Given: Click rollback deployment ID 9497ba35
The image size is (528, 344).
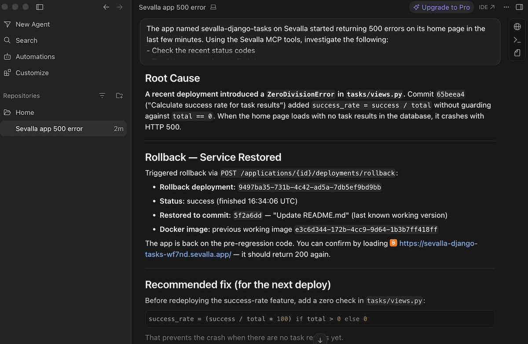Looking at the screenshot, I should point(310,187).
